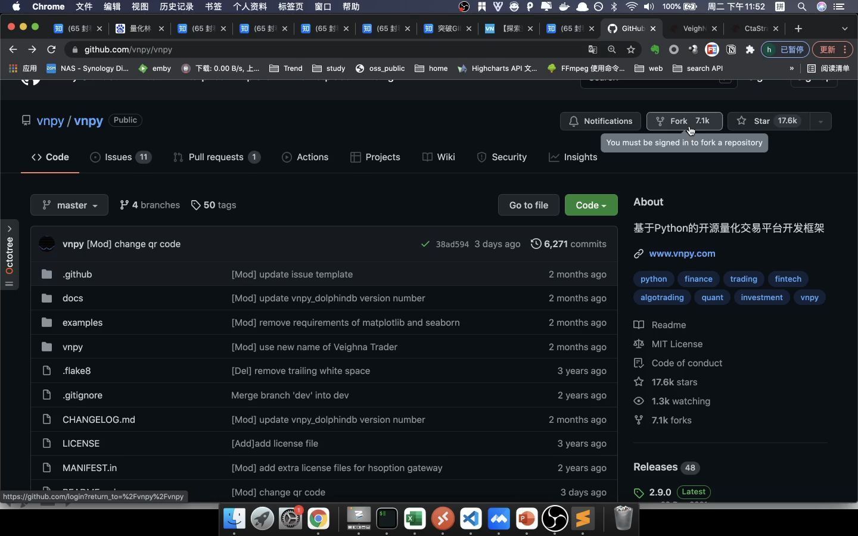Click the vnpy owner link in title

coord(50,121)
